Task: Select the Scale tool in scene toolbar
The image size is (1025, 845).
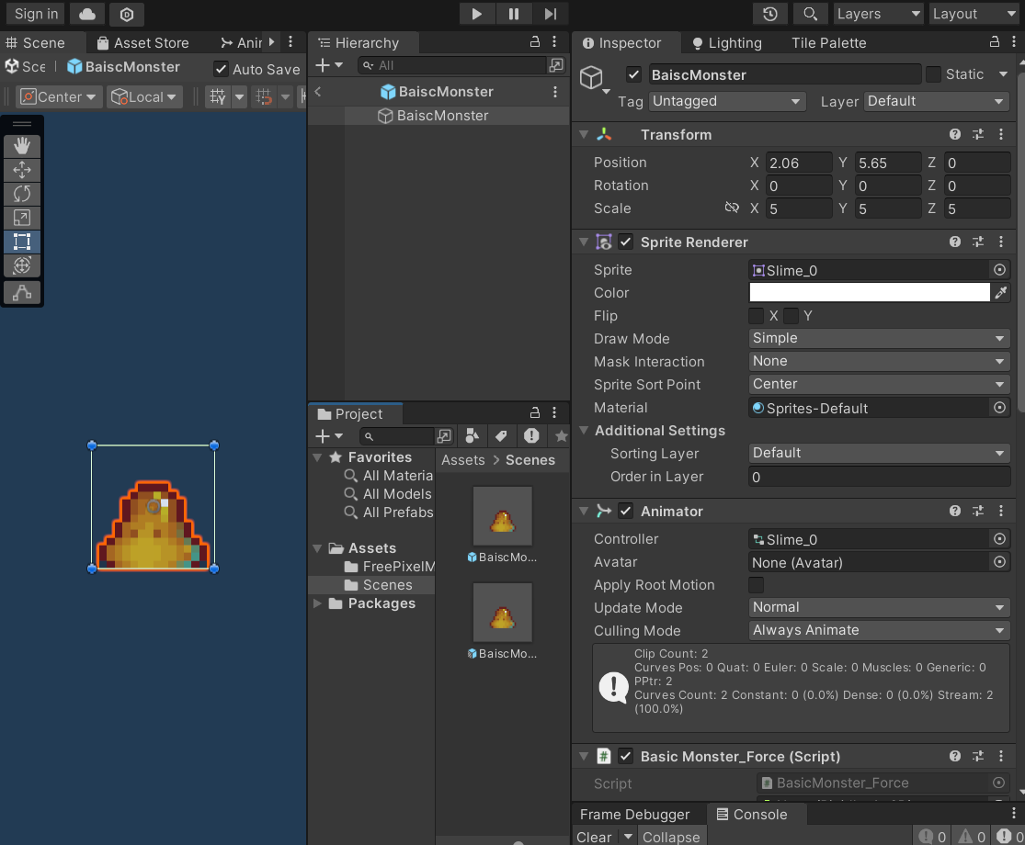Action: [22, 218]
